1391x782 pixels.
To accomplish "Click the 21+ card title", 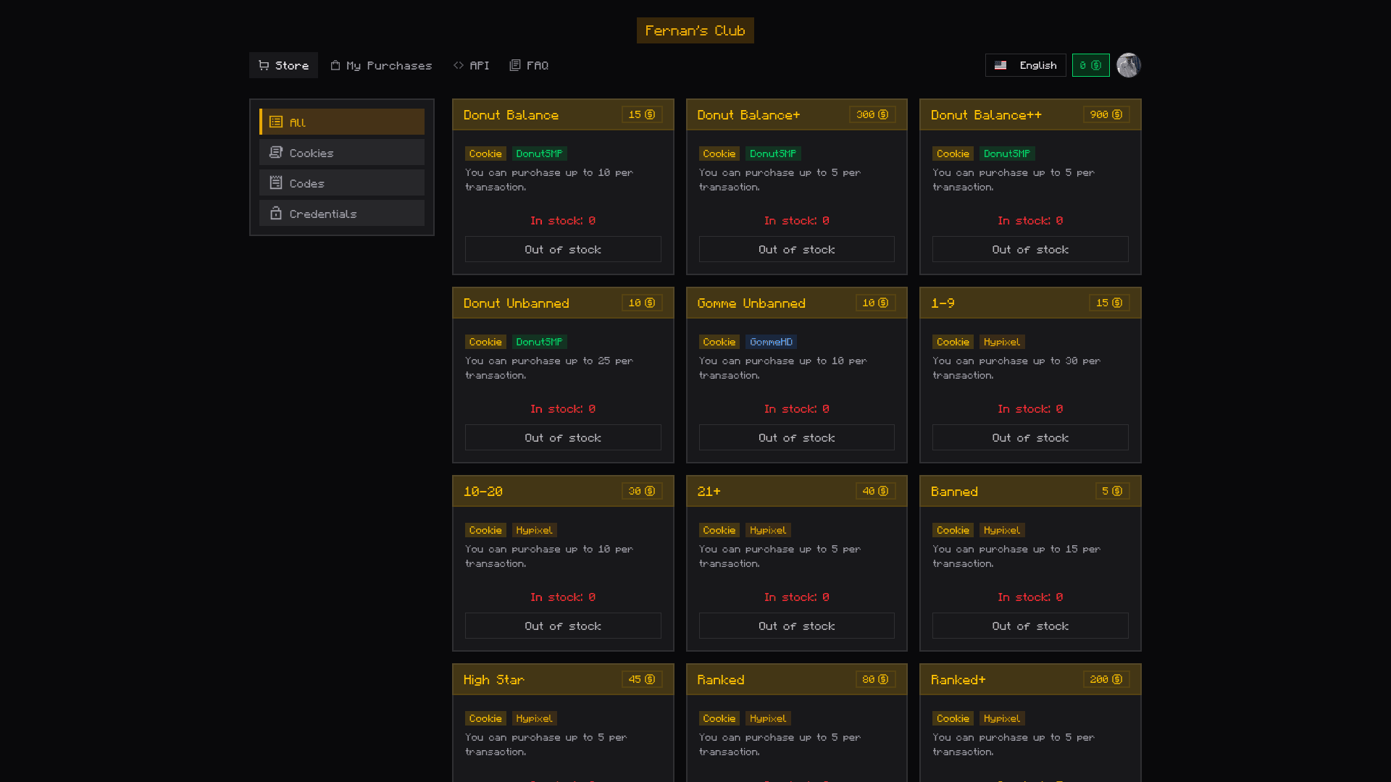I will point(709,492).
